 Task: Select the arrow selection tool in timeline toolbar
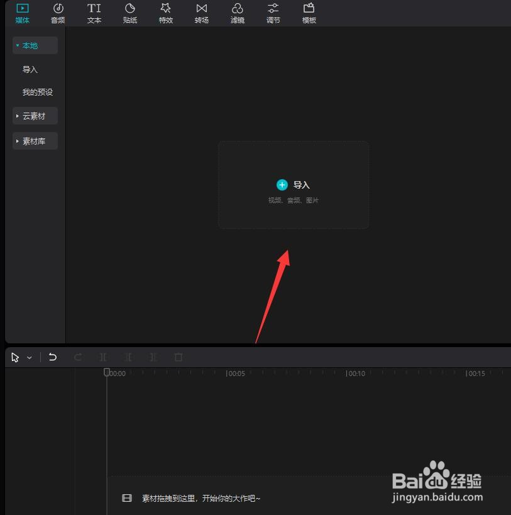click(15, 357)
